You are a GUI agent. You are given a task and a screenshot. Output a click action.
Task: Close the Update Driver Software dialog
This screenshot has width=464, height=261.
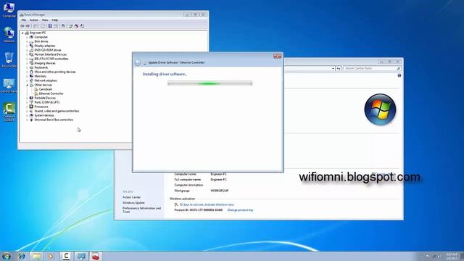(277, 56)
